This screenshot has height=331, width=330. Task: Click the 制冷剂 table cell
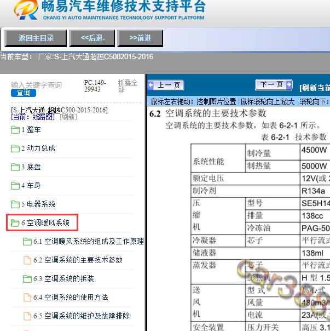tap(245, 191)
